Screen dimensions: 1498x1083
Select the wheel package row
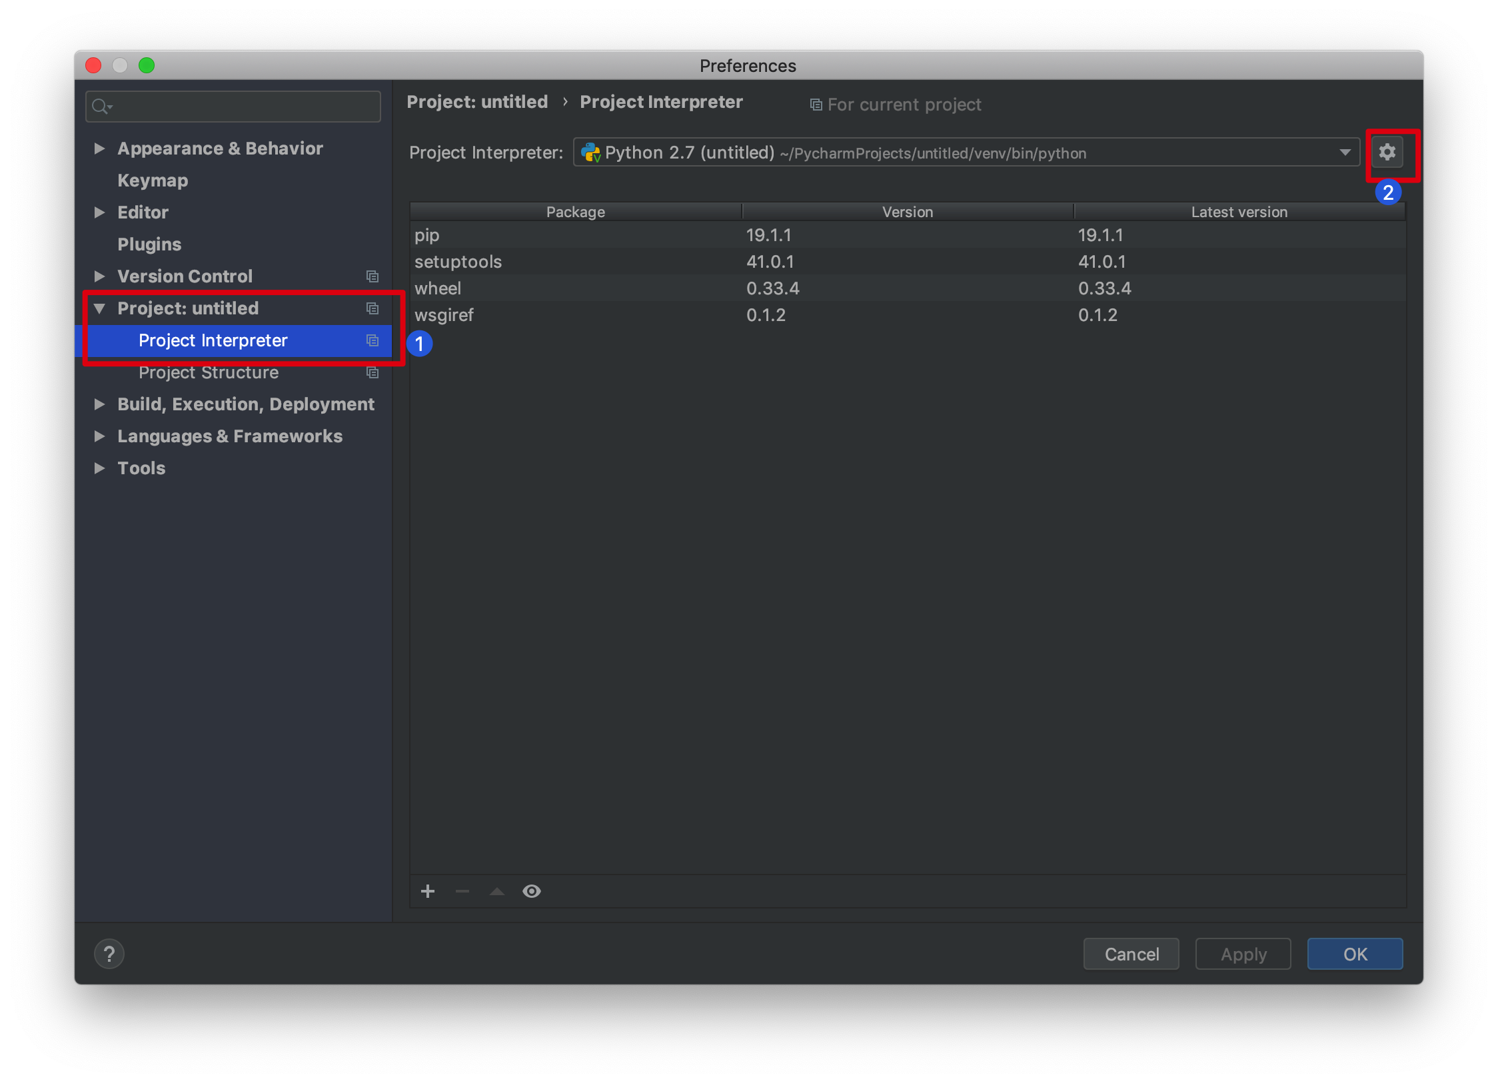tap(908, 288)
